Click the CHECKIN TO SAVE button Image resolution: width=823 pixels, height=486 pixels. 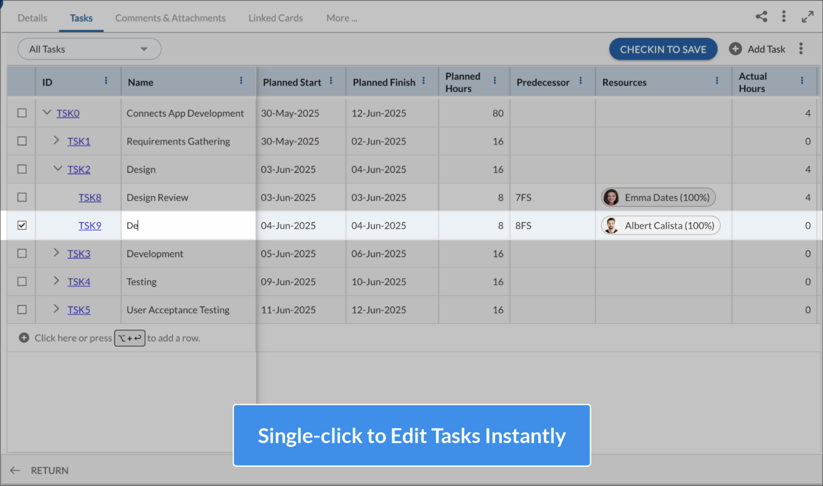[x=663, y=49]
